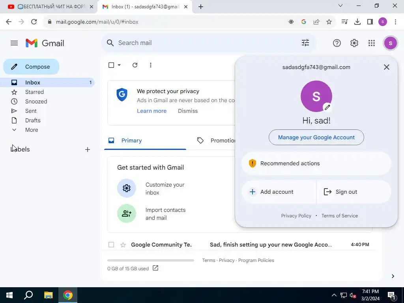Open storage details external link icon
The width and height of the screenshot is (404, 303).
[155, 268]
